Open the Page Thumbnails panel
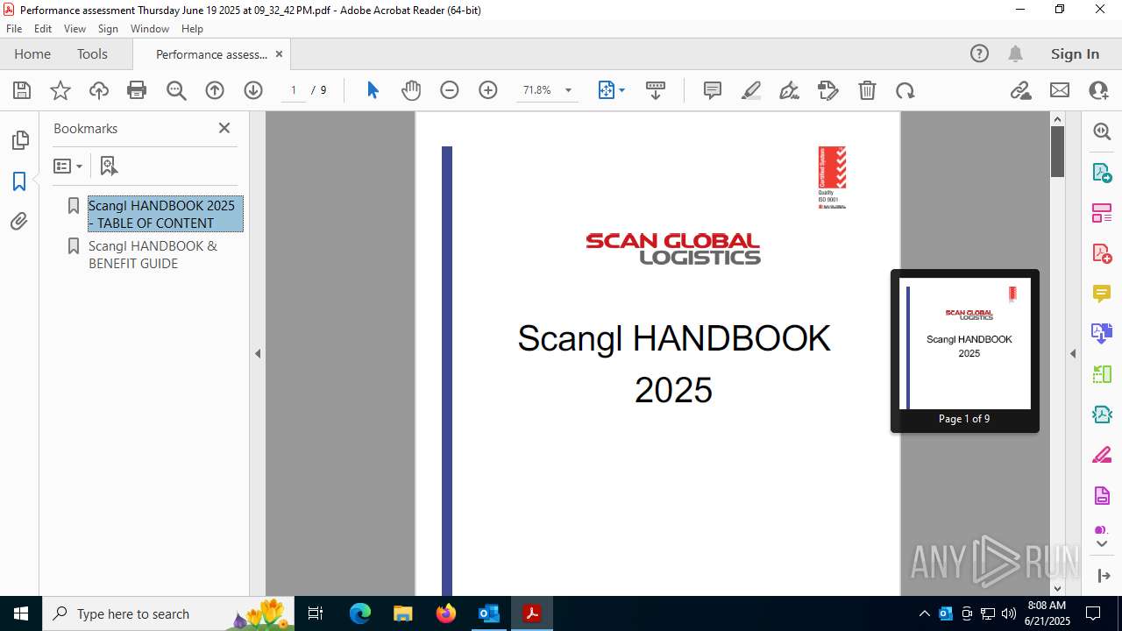 click(19, 140)
